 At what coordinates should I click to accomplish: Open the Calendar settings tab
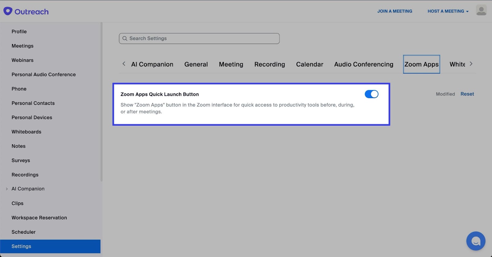(x=309, y=64)
